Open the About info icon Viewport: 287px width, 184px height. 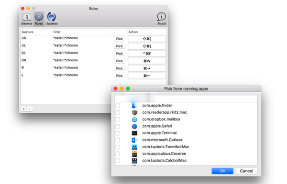pyautogui.click(x=162, y=19)
